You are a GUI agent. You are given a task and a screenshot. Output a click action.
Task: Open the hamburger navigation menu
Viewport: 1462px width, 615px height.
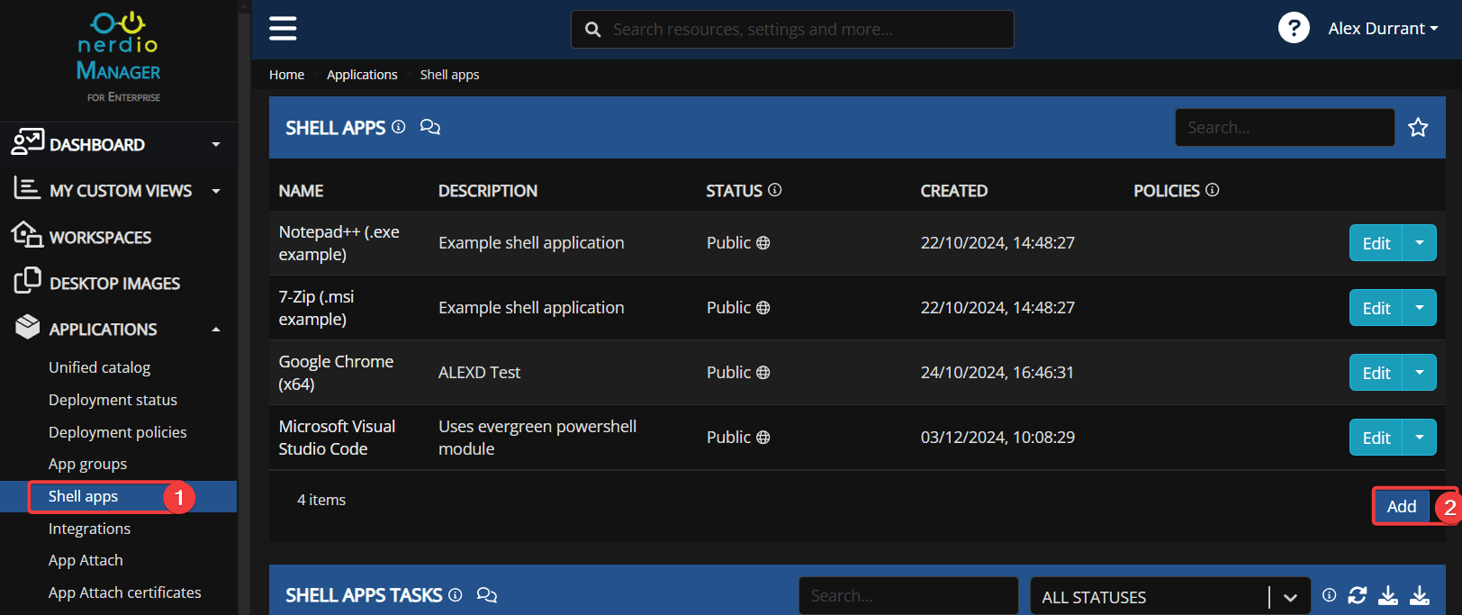pos(283,29)
